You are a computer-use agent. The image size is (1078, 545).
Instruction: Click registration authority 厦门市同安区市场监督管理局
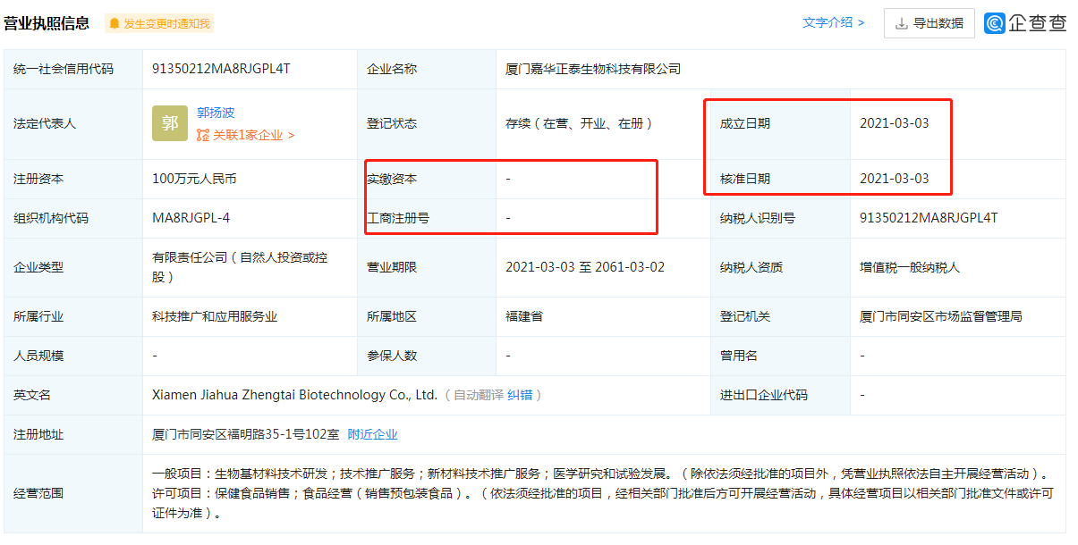940,316
